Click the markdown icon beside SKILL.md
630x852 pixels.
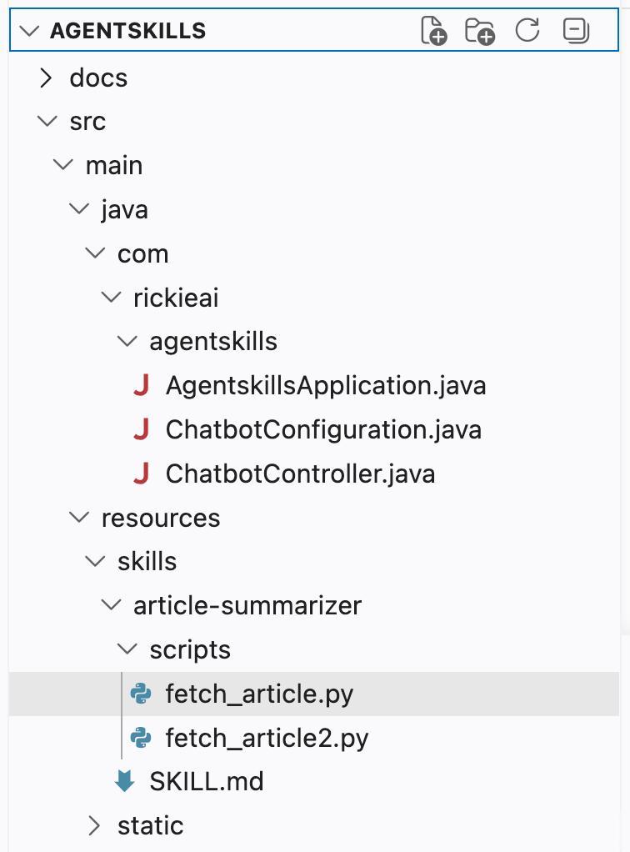(x=125, y=781)
